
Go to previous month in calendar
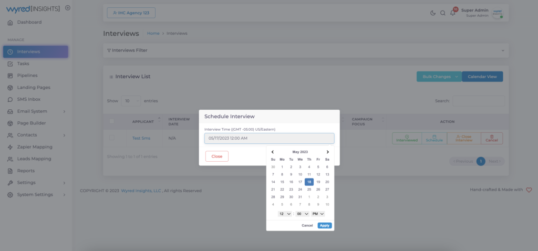tap(273, 152)
